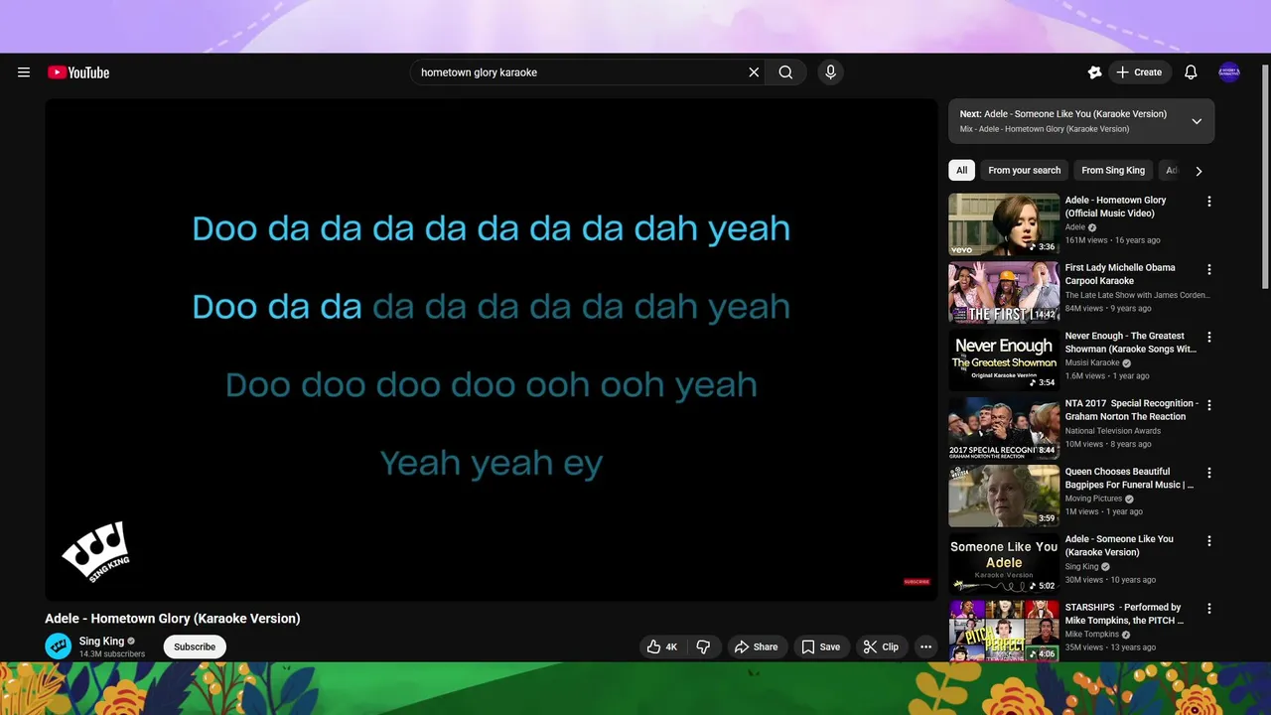The width and height of the screenshot is (1271, 715).
Task: Open Musisi Karaoke channel name
Action: click(x=1092, y=363)
